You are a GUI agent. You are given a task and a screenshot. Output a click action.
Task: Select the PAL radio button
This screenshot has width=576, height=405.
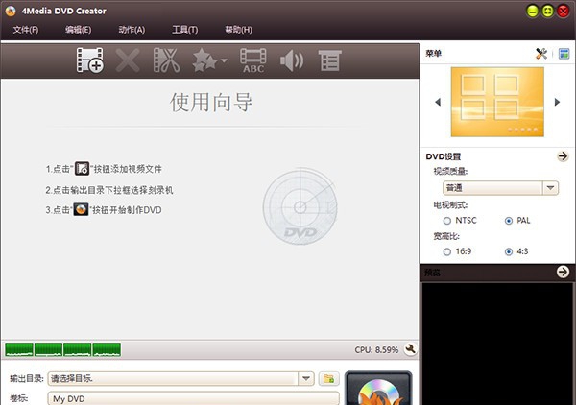coord(509,221)
